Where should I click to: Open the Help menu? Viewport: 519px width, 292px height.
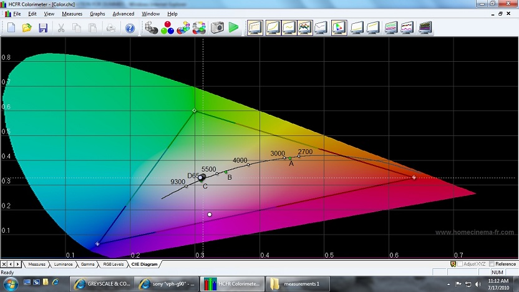(x=172, y=14)
